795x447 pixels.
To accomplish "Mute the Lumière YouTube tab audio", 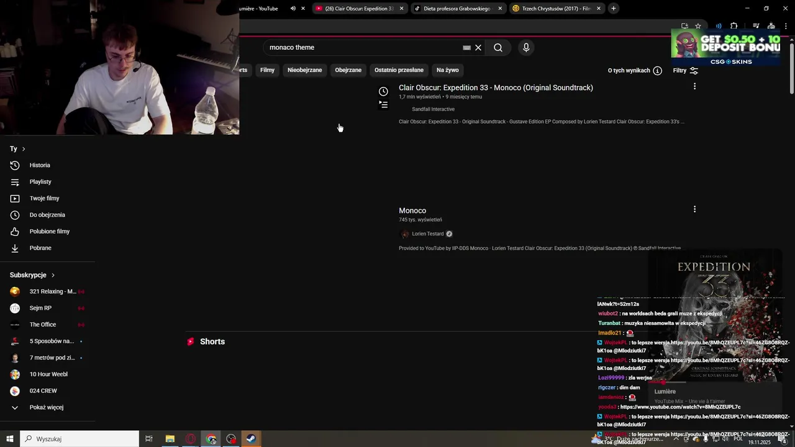I will point(293,9).
